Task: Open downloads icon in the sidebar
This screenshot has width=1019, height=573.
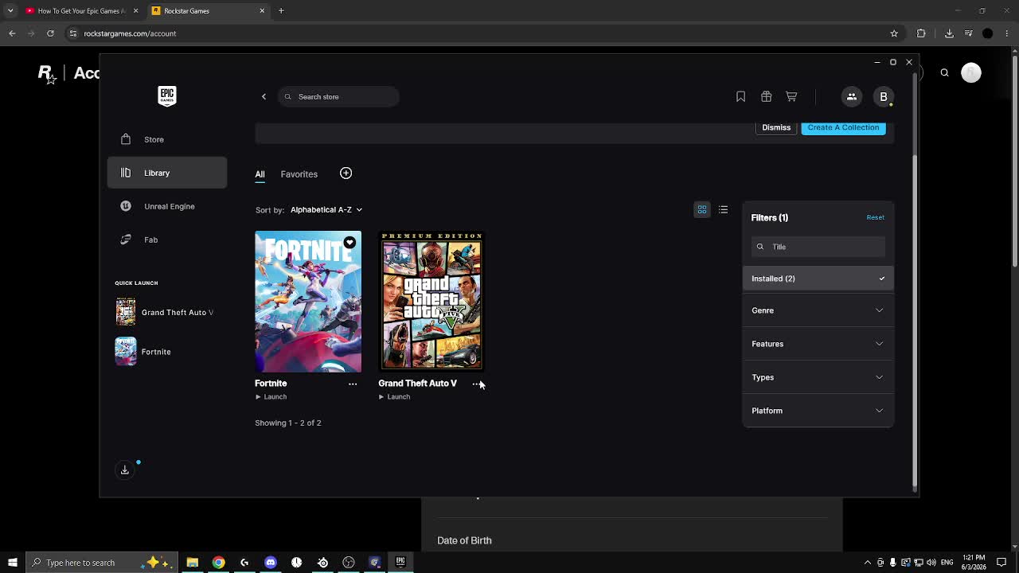Action: tap(125, 470)
